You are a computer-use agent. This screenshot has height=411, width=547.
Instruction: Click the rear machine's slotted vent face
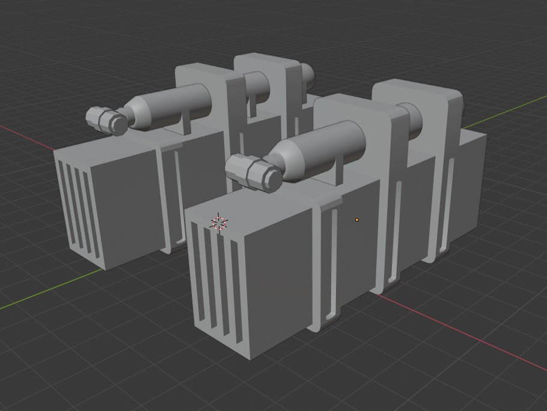tap(79, 212)
